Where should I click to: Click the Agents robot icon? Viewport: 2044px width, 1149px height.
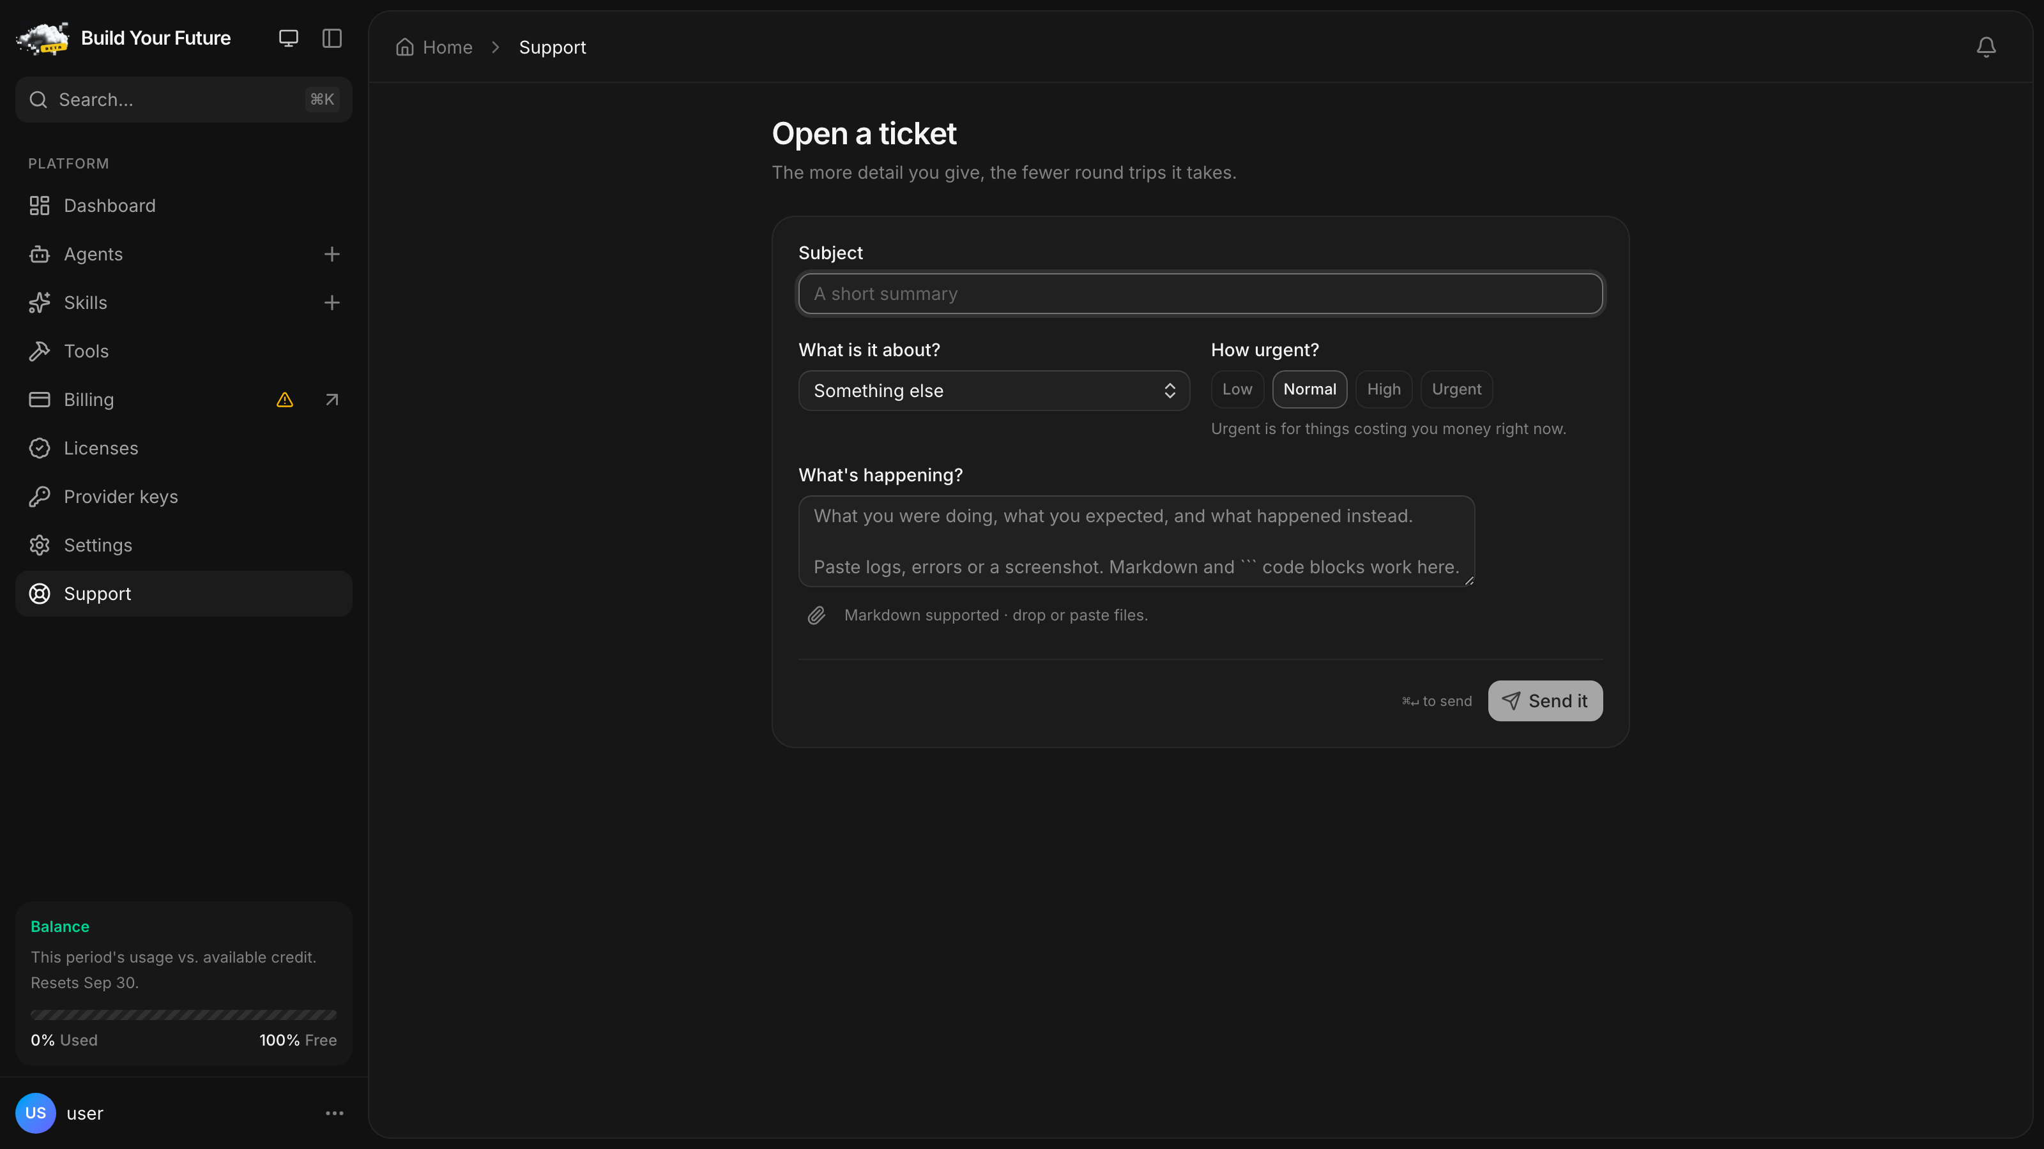tap(40, 255)
